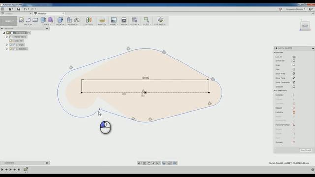Uncheck the Show Points checkbox
The height and width of the screenshot is (177, 315).
(294, 78)
